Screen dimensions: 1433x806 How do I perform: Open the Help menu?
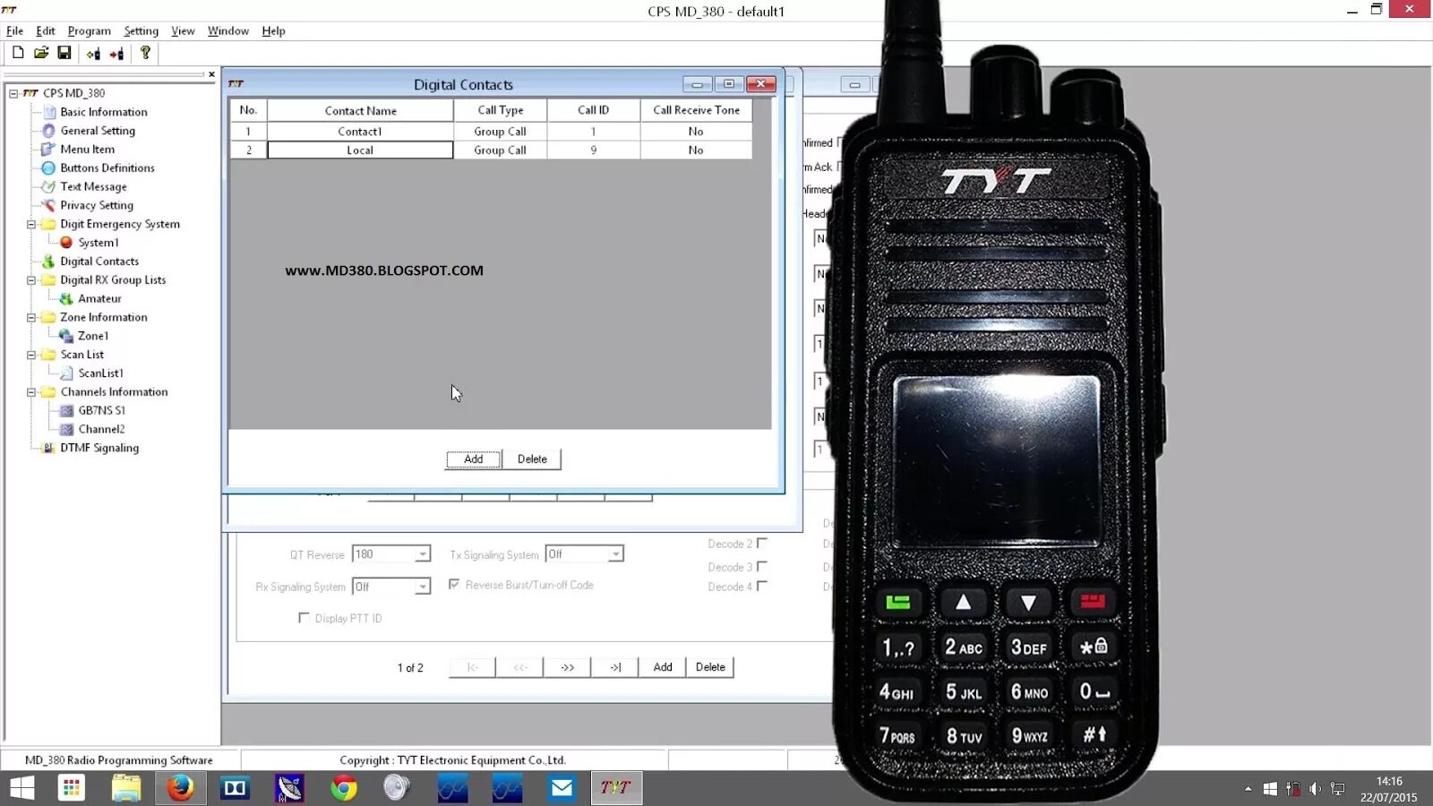tap(273, 30)
